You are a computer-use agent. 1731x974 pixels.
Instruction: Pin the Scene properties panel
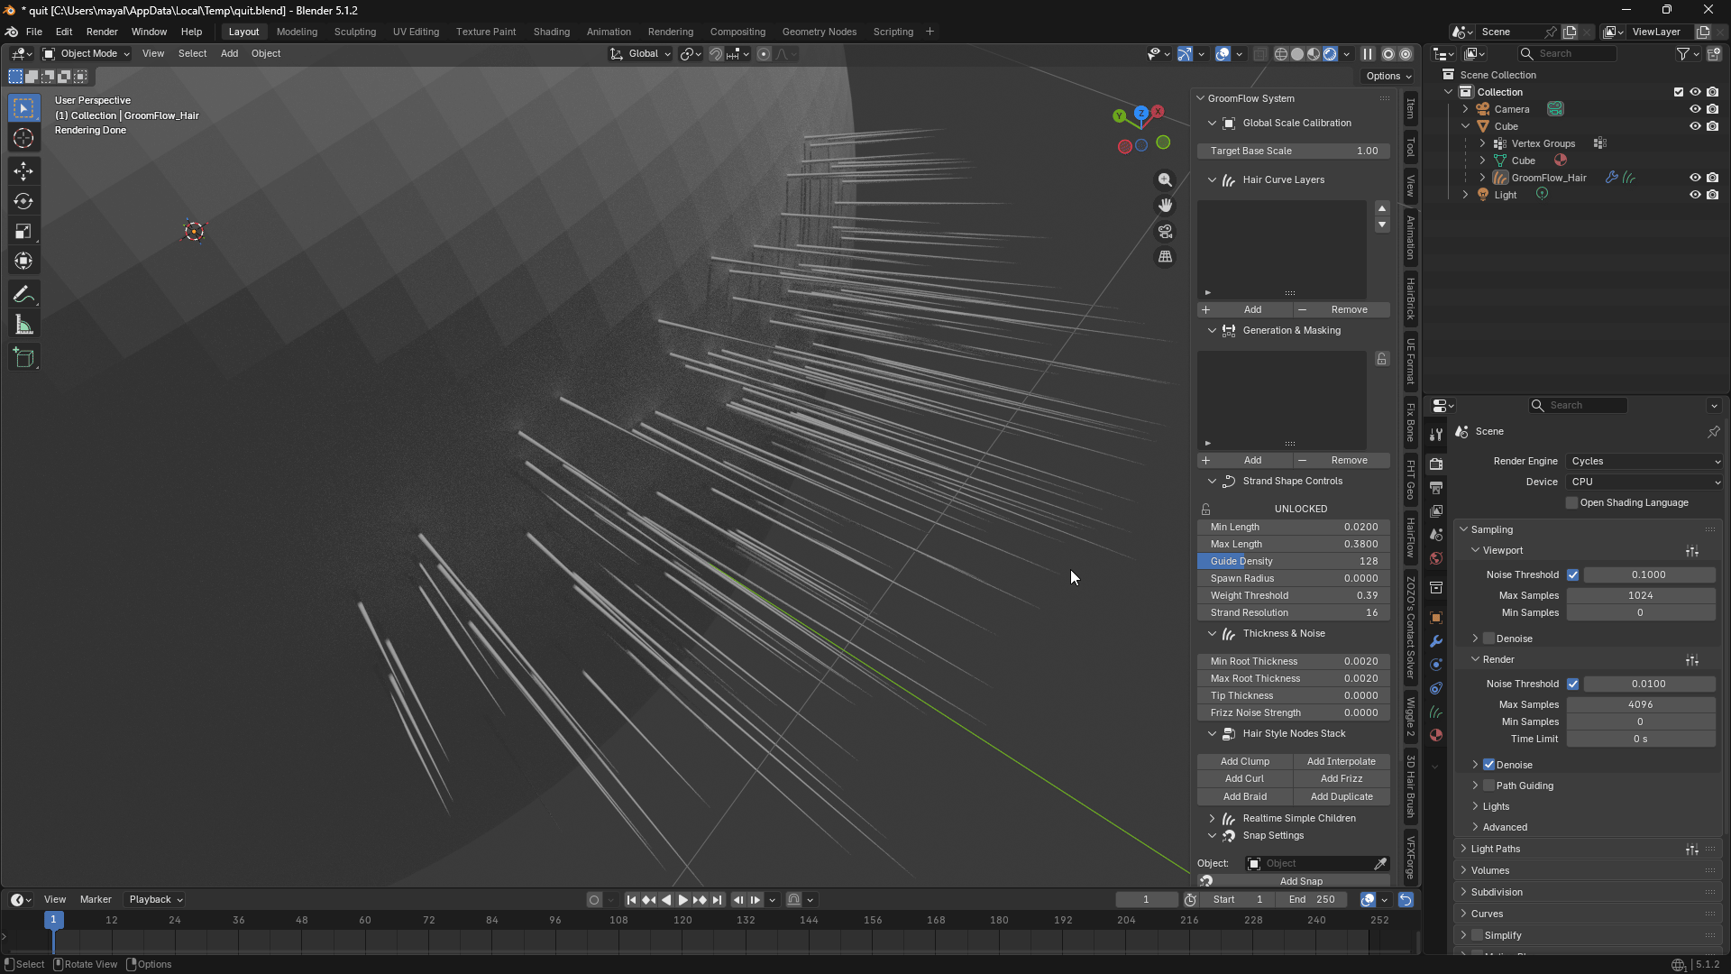[x=1713, y=432]
